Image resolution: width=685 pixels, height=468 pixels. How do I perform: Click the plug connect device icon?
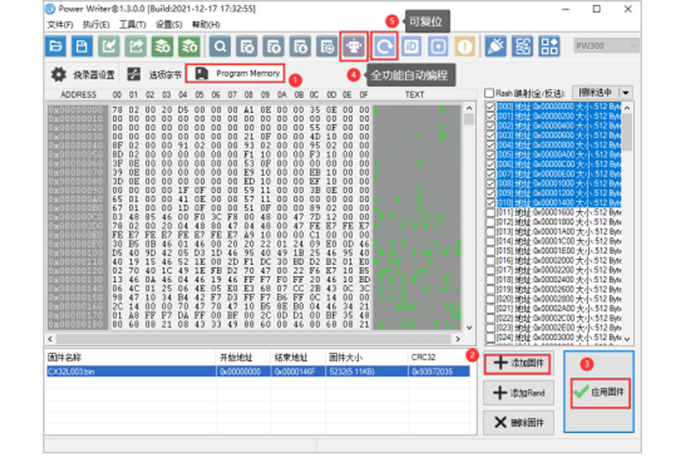[x=495, y=46]
